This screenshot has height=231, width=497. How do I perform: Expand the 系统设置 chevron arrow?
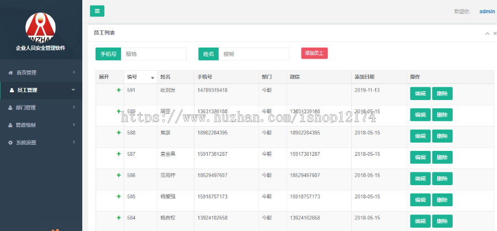coord(73,142)
